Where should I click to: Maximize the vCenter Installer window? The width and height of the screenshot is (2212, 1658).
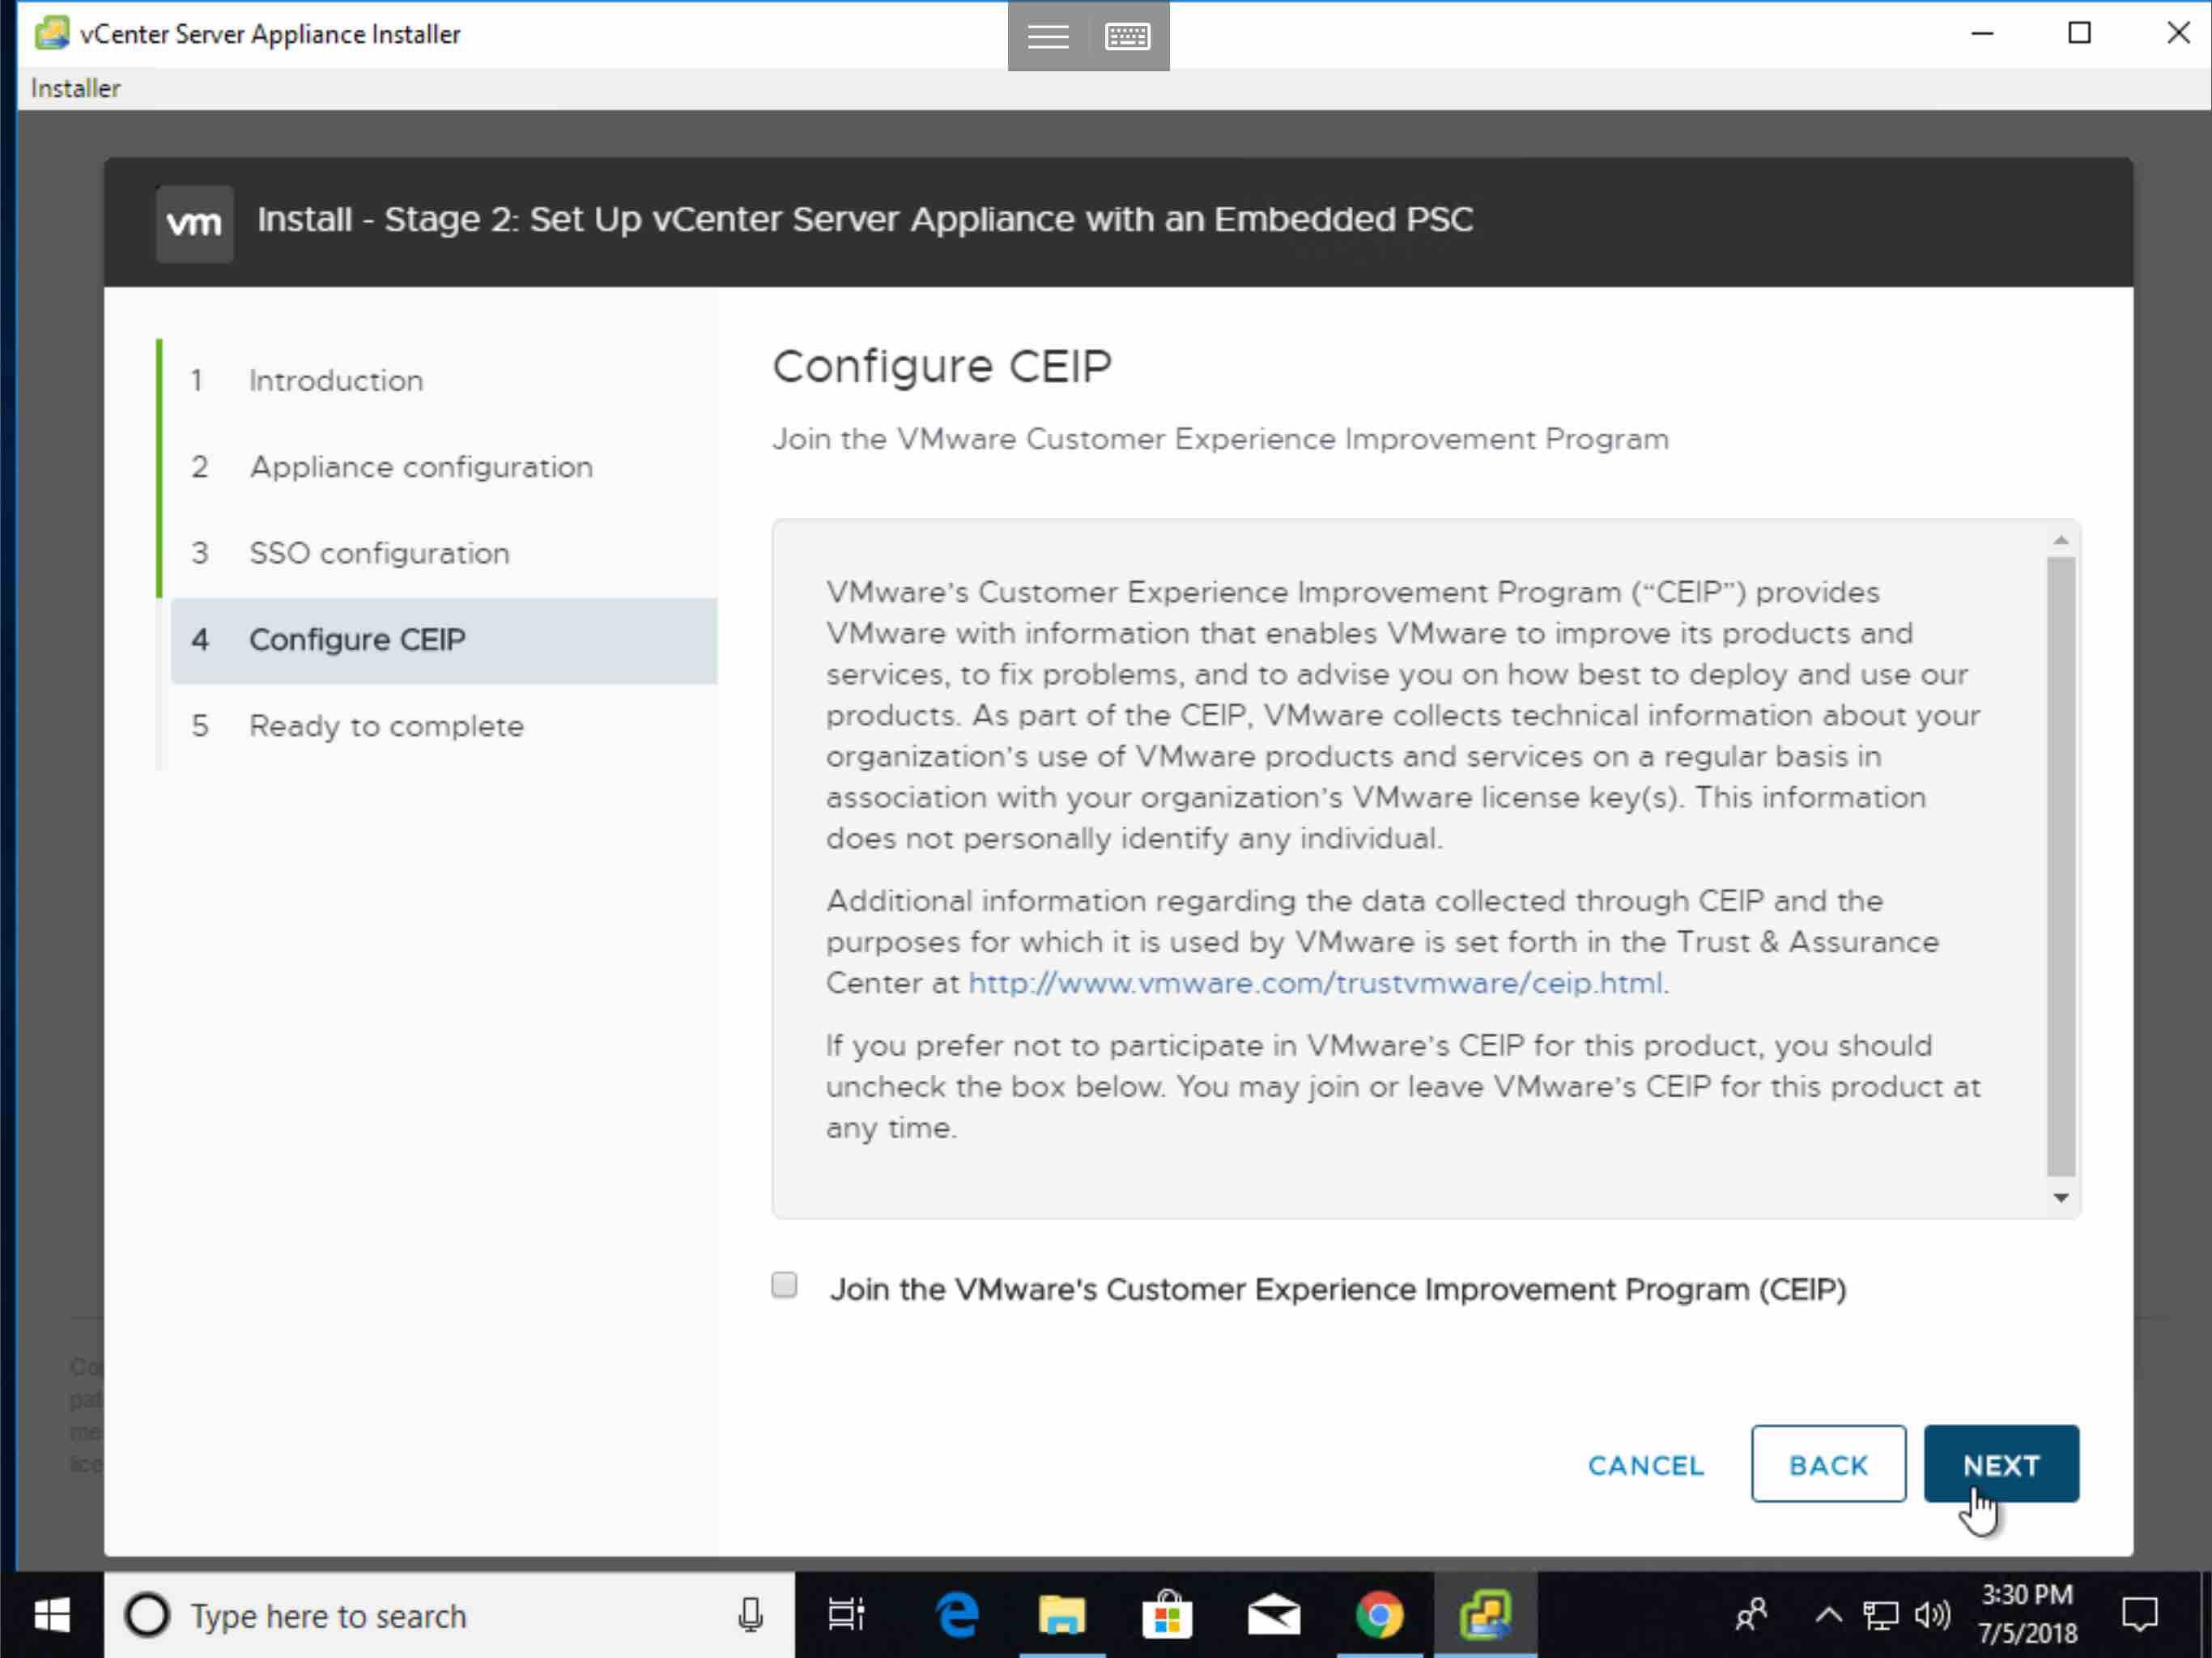pos(2079,33)
